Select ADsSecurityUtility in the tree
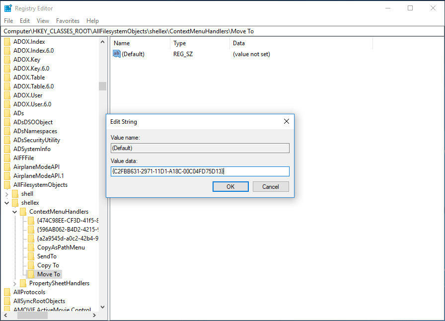 [37, 140]
